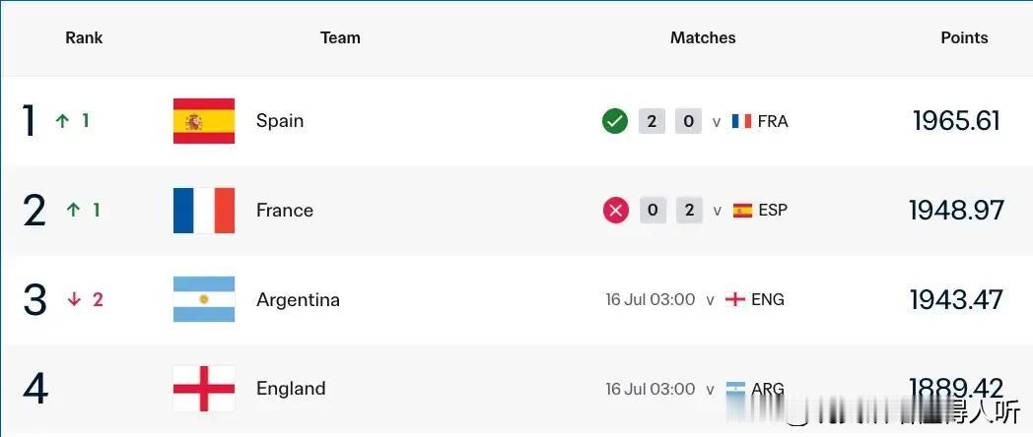This screenshot has width=1033, height=437.
Task: Click the small FRA flag in Spain's match
Action: point(742,121)
